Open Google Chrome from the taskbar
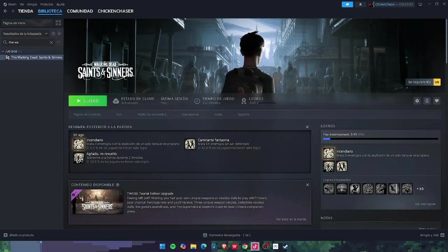Screen dimensions: 448x252 [245, 246]
